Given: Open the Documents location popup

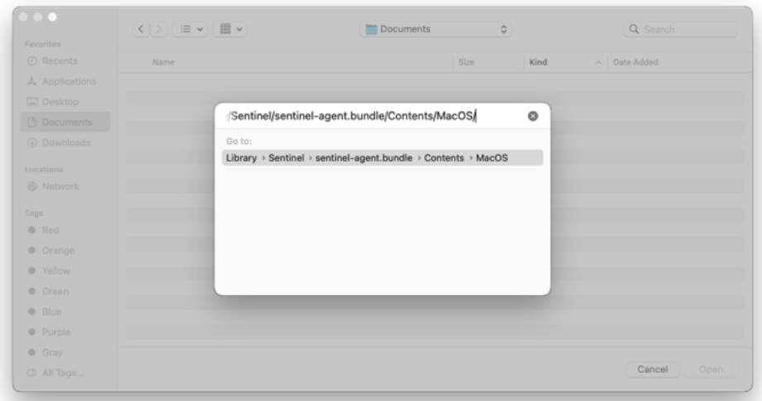Looking at the screenshot, I should point(436,29).
